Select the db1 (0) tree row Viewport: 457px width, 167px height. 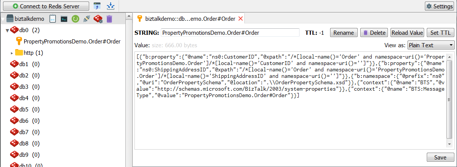click(x=25, y=64)
